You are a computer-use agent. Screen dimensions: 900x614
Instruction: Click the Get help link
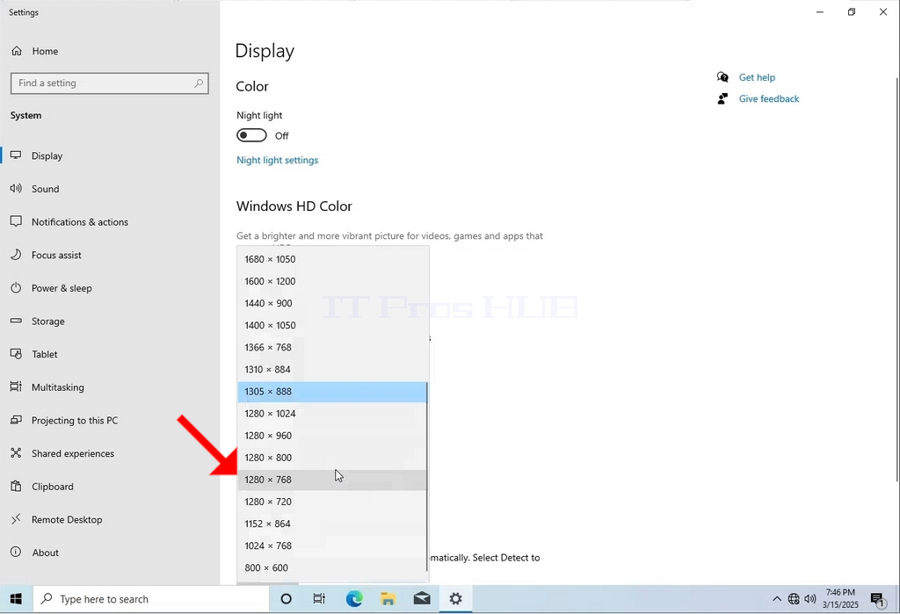(757, 77)
